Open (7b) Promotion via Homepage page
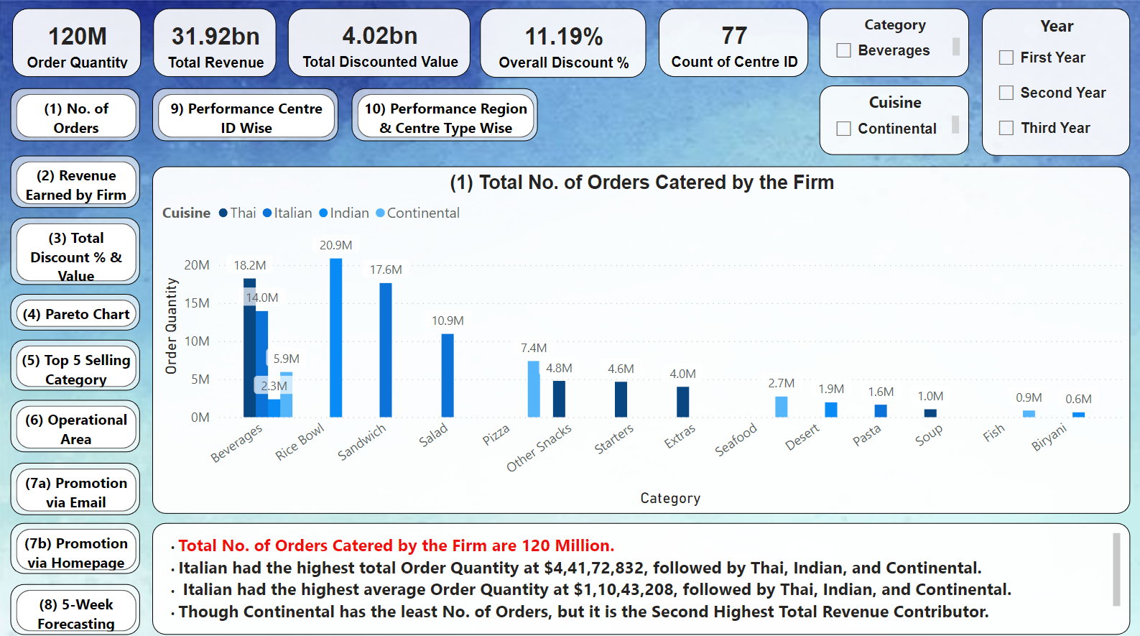 click(75, 550)
